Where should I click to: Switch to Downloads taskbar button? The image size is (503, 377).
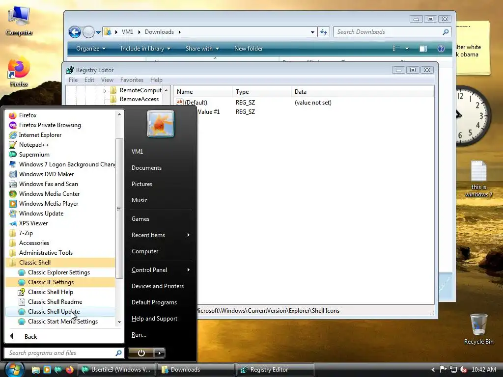point(196,370)
